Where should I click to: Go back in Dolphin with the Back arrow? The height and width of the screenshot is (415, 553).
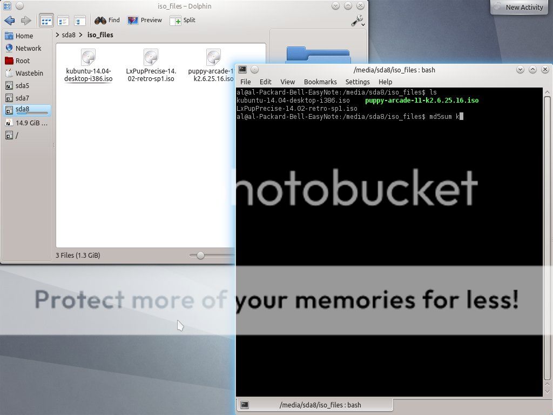[10, 21]
